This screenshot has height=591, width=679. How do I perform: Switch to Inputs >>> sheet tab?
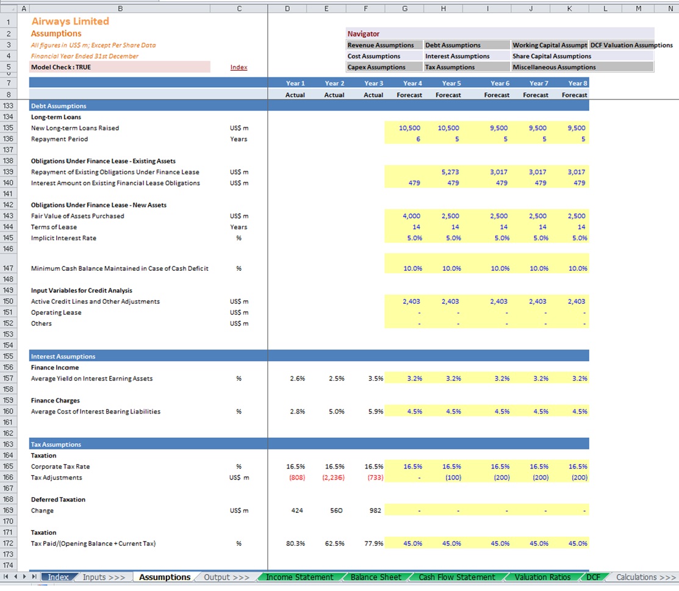pos(104,577)
